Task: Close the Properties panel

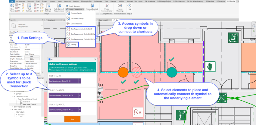Action: (42, 20)
